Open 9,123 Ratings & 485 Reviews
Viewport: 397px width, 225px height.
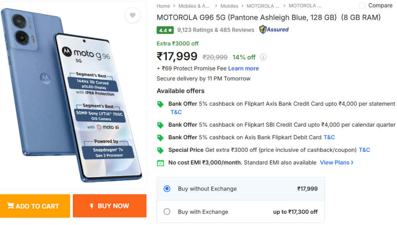pyautogui.click(x=215, y=29)
